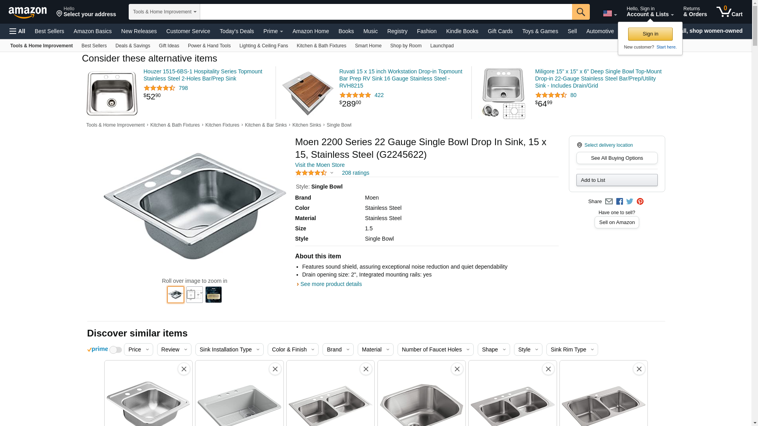
Task: Click See All Buying Options button
Action: coord(617,158)
